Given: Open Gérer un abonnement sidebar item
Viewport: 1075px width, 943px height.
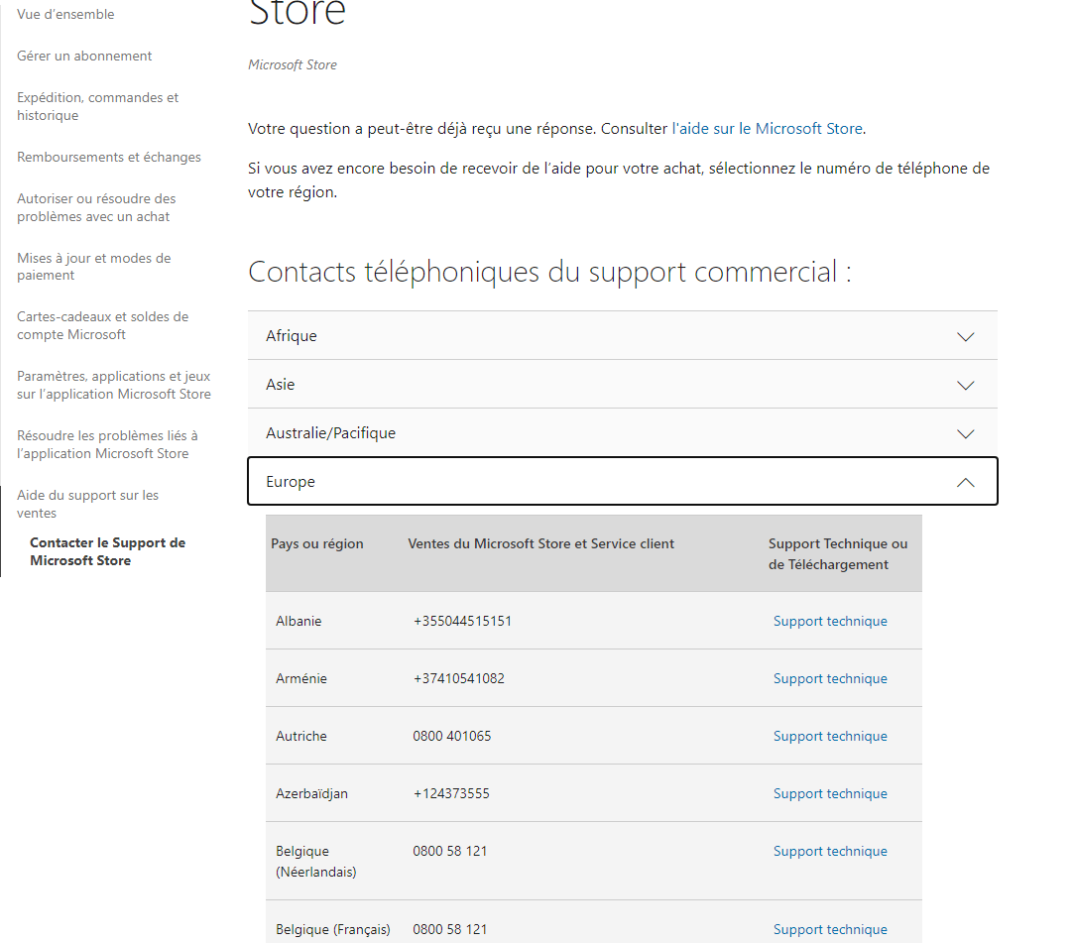Looking at the screenshot, I should click(x=84, y=57).
